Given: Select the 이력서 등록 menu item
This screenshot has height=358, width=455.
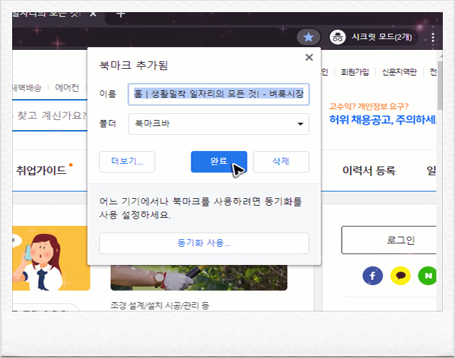Looking at the screenshot, I should pyautogui.click(x=369, y=171).
